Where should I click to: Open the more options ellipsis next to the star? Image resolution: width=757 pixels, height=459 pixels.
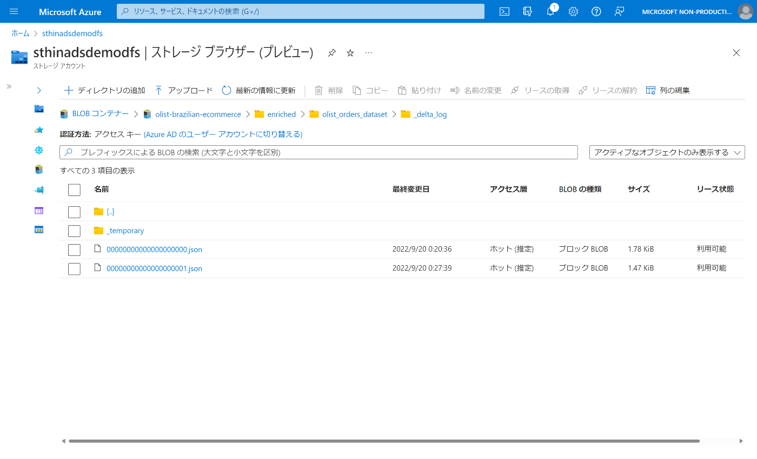[369, 52]
